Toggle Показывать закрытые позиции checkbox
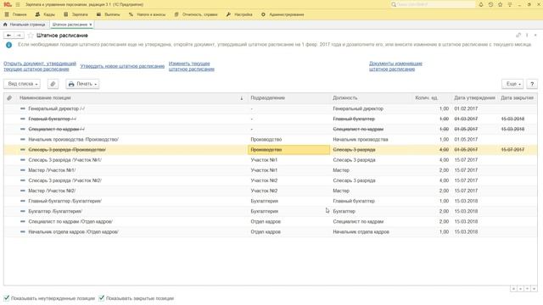 [102, 297]
